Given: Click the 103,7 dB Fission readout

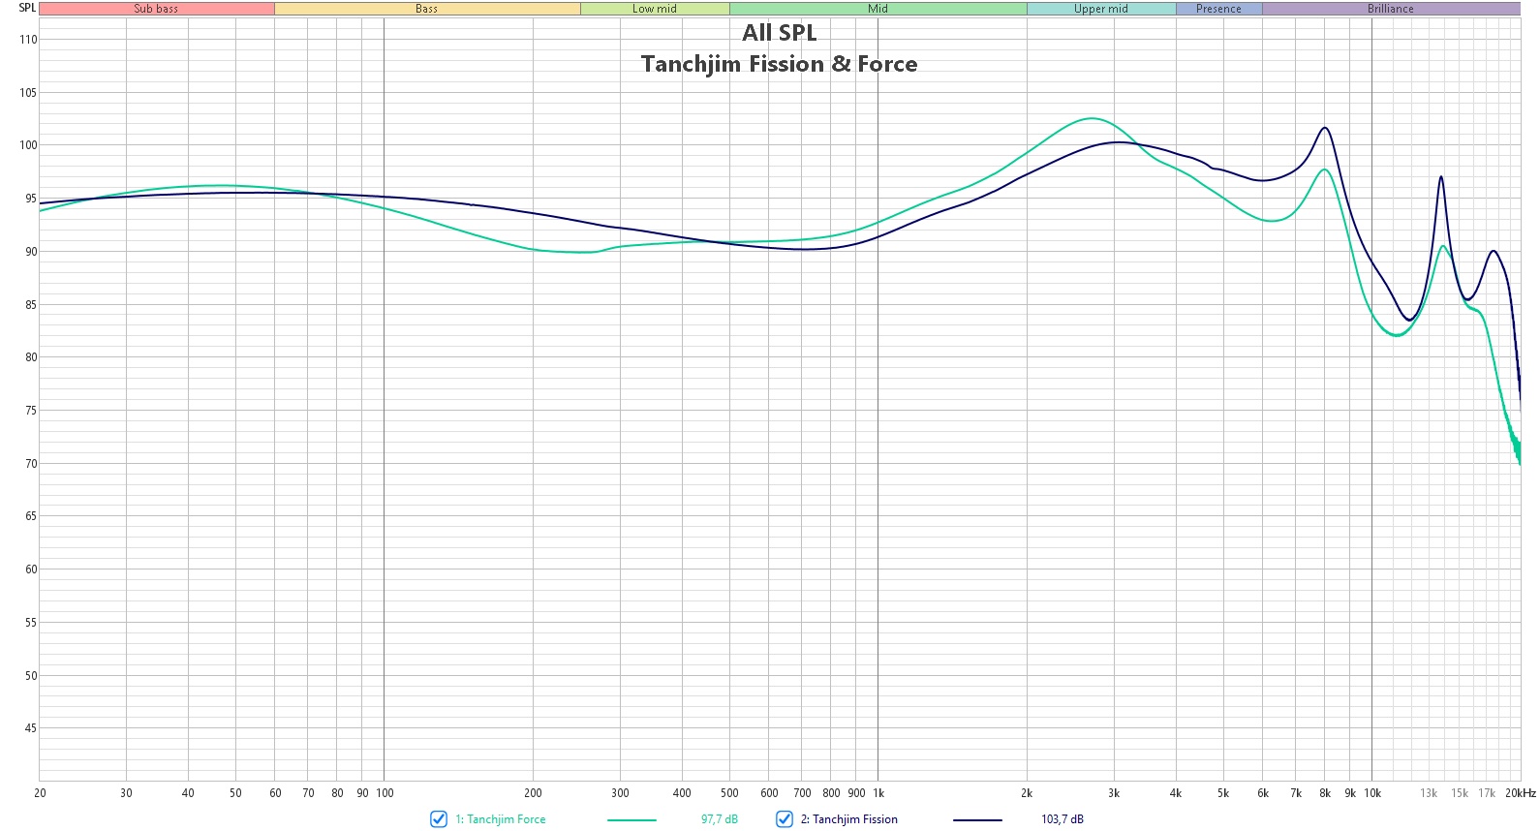Looking at the screenshot, I should tap(1063, 819).
